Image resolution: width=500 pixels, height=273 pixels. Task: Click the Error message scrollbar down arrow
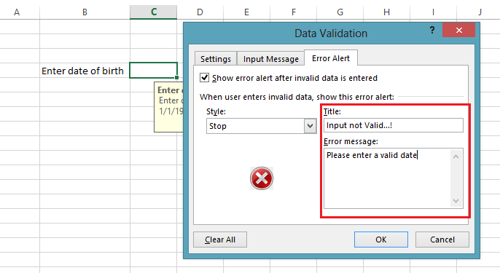click(x=456, y=201)
